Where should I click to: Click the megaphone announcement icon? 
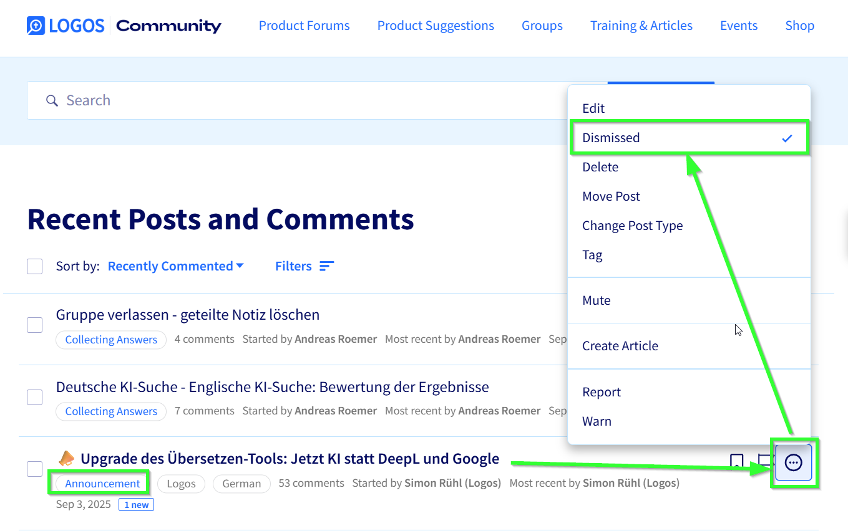pyautogui.click(x=66, y=459)
